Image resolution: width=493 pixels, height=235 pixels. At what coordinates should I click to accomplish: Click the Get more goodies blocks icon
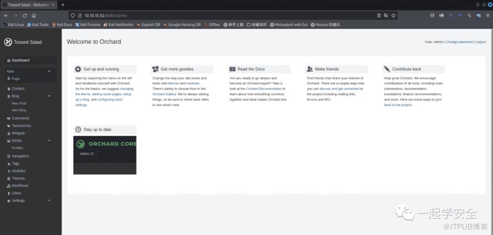pyautogui.click(x=155, y=69)
